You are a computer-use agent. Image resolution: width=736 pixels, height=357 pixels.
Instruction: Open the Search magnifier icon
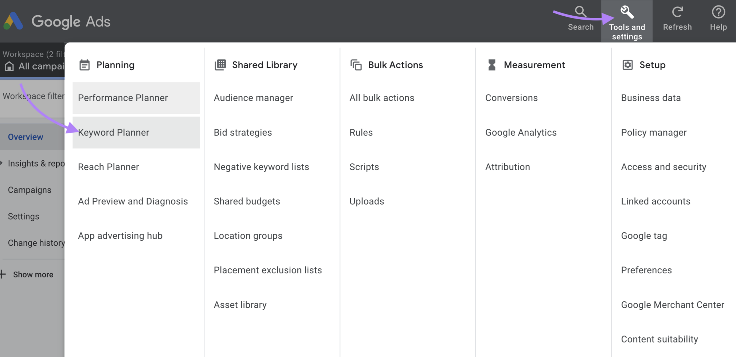tap(580, 12)
